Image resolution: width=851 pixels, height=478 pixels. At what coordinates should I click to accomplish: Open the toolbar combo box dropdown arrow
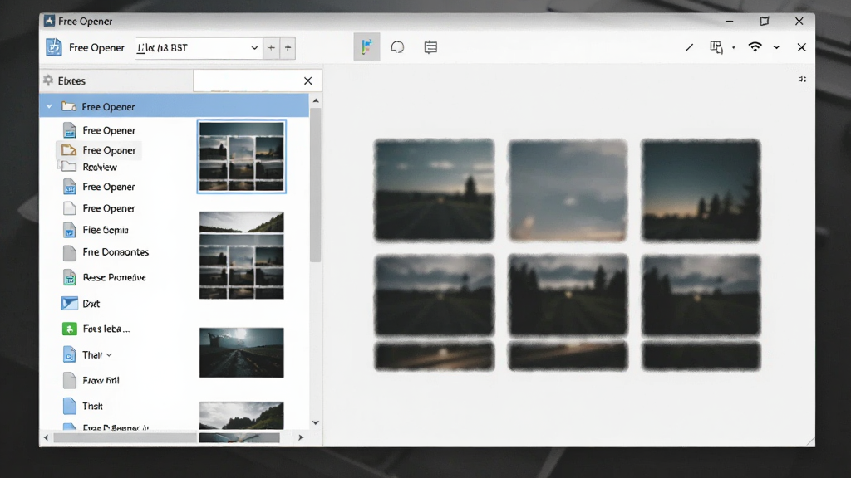pos(254,47)
